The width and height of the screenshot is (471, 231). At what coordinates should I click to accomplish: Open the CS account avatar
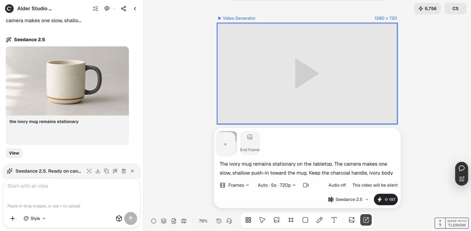456,9
